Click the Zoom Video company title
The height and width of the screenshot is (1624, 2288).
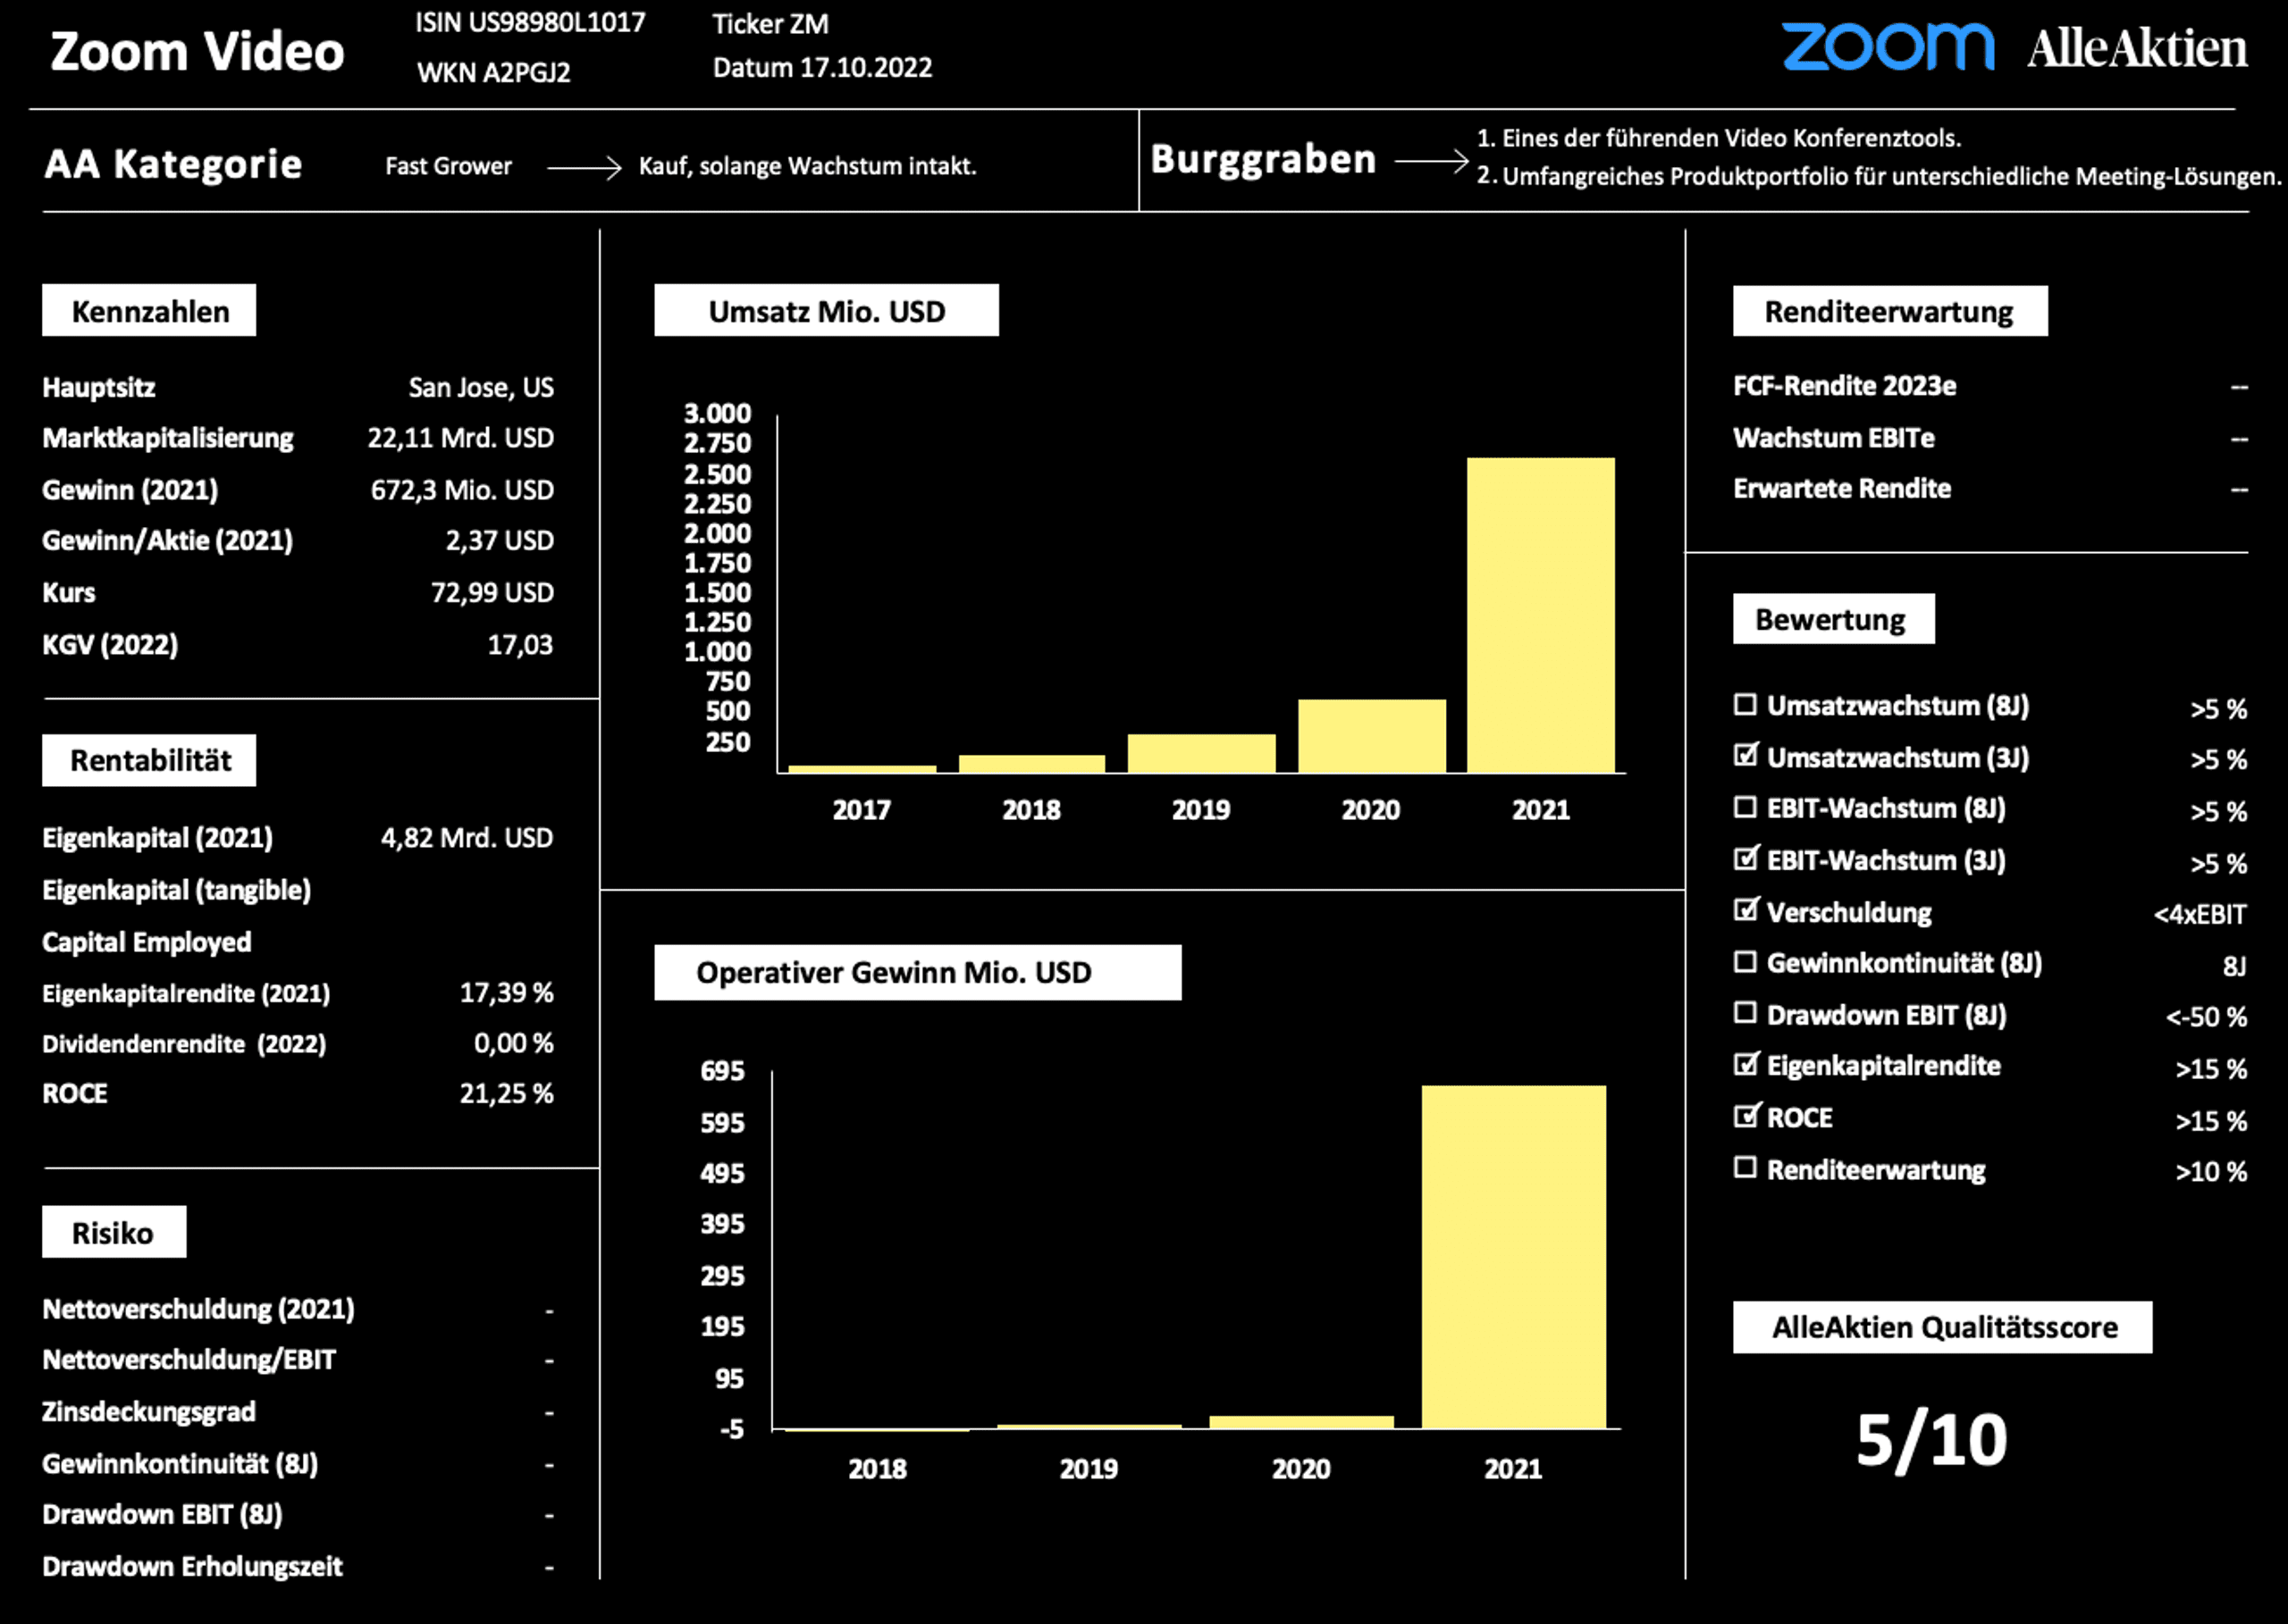pos(198,51)
